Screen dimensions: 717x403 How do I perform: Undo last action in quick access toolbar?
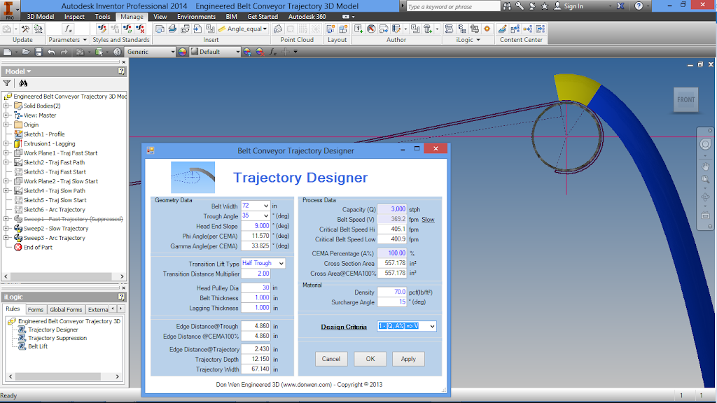click(51, 52)
